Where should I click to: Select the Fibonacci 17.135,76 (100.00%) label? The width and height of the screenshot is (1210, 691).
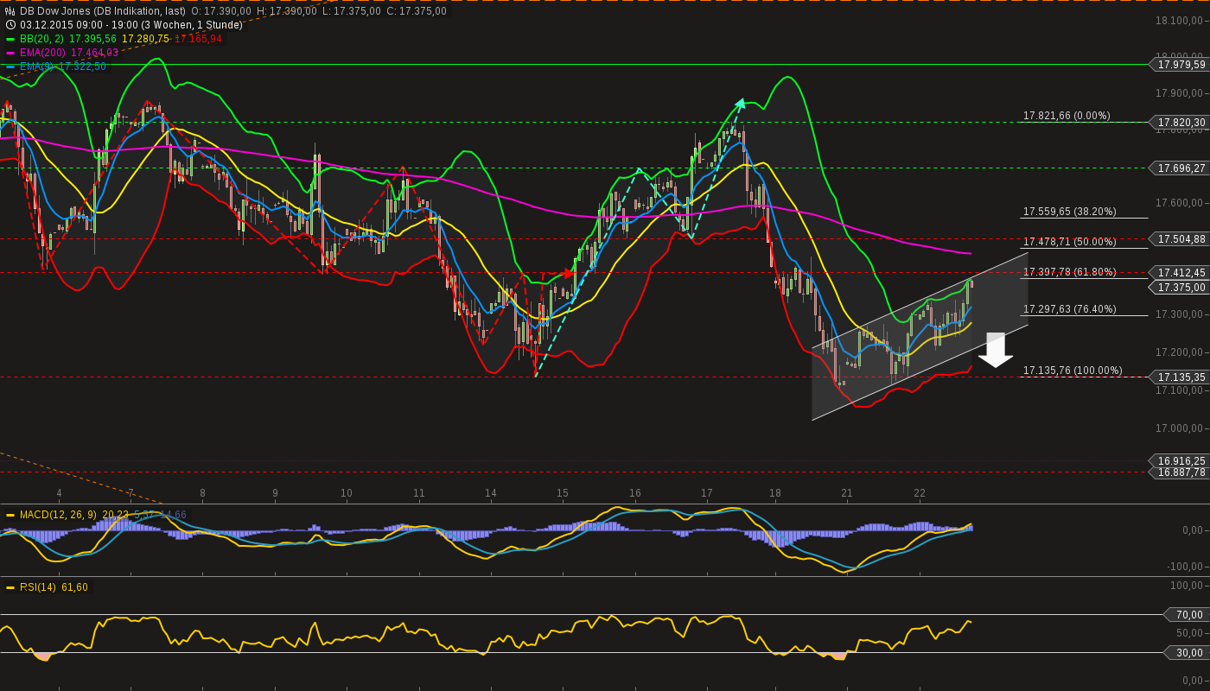pos(1073,371)
